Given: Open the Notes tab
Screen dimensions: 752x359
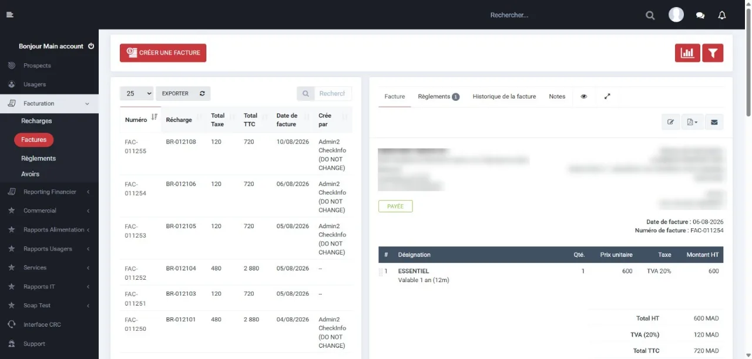Looking at the screenshot, I should pos(557,96).
